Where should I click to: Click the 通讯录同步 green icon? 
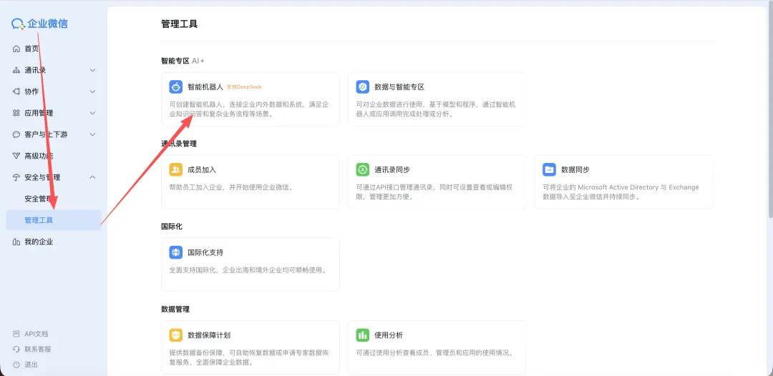click(x=363, y=170)
